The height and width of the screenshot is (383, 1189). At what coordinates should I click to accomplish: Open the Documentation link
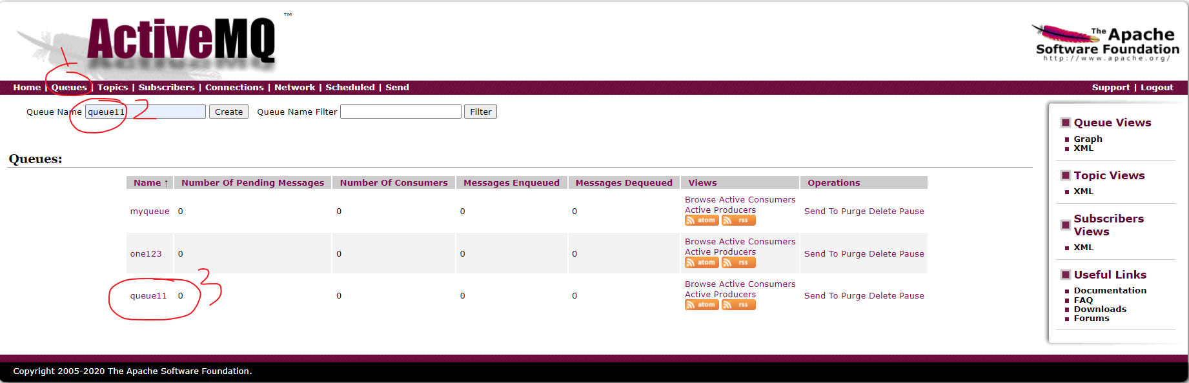[1110, 290]
